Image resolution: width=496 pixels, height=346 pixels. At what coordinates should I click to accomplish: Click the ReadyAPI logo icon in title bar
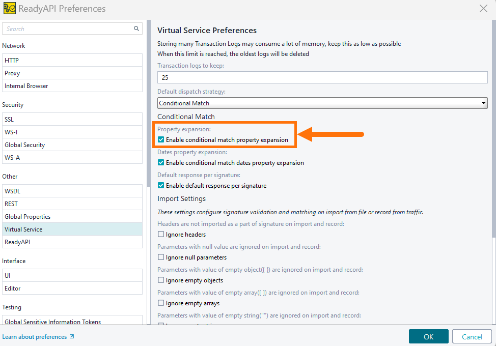9,9
